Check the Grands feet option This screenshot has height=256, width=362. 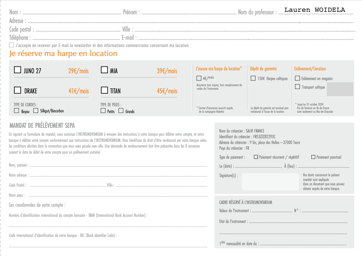[x=121, y=111]
